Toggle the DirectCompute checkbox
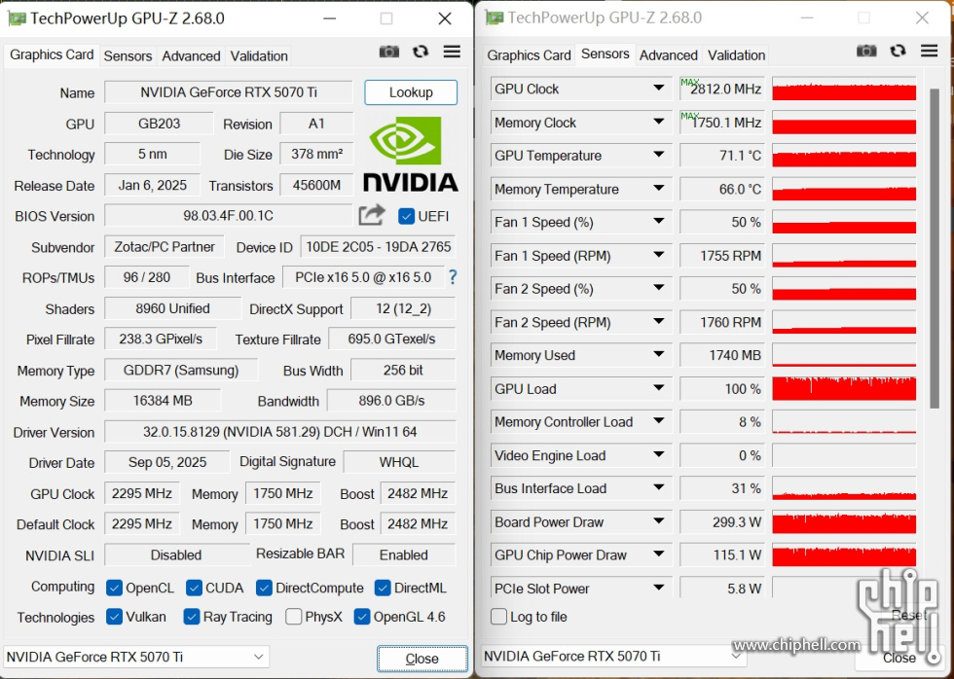954x679 pixels. 264,588
